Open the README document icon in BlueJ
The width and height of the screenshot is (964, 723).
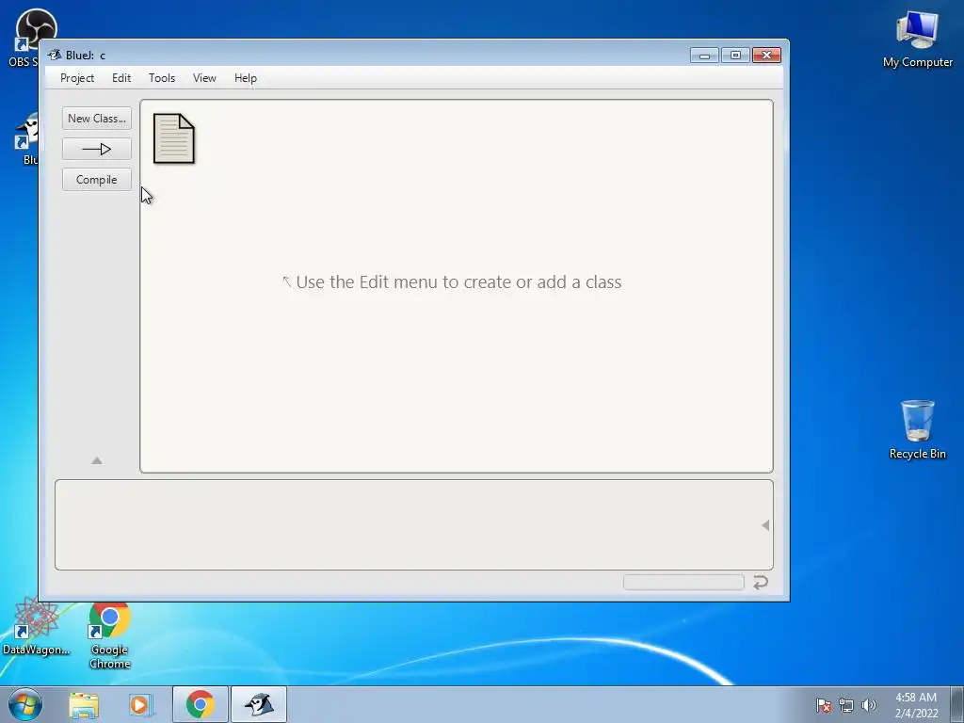coord(174,139)
